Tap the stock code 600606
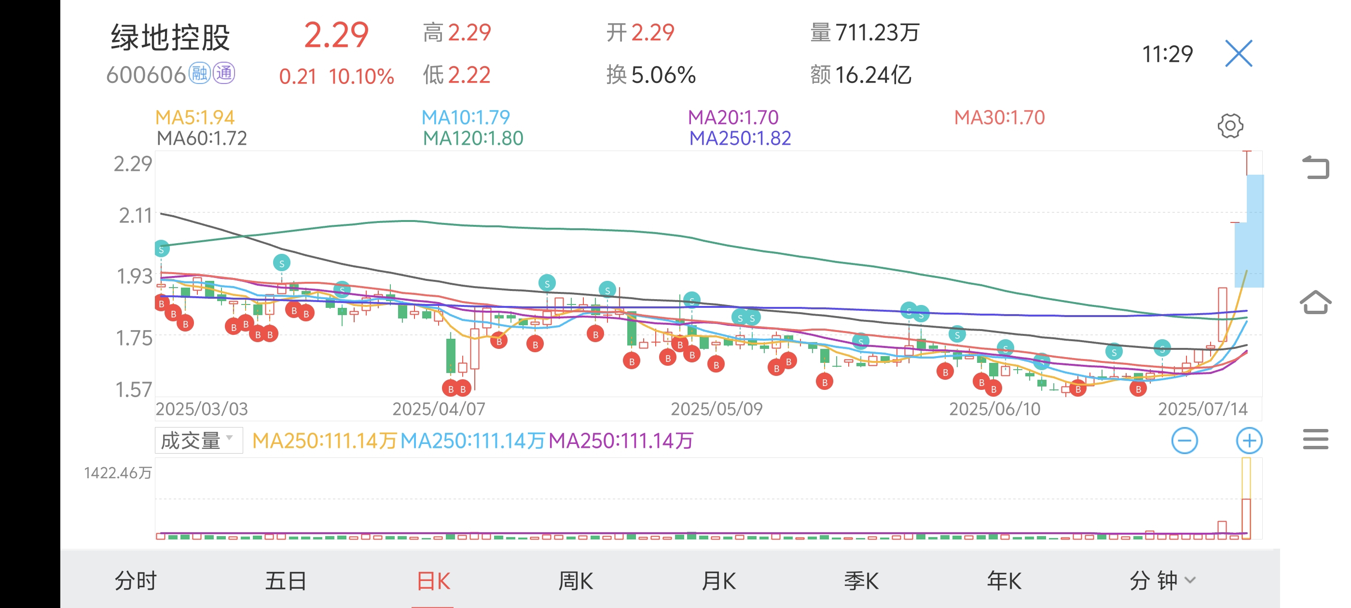 (146, 74)
